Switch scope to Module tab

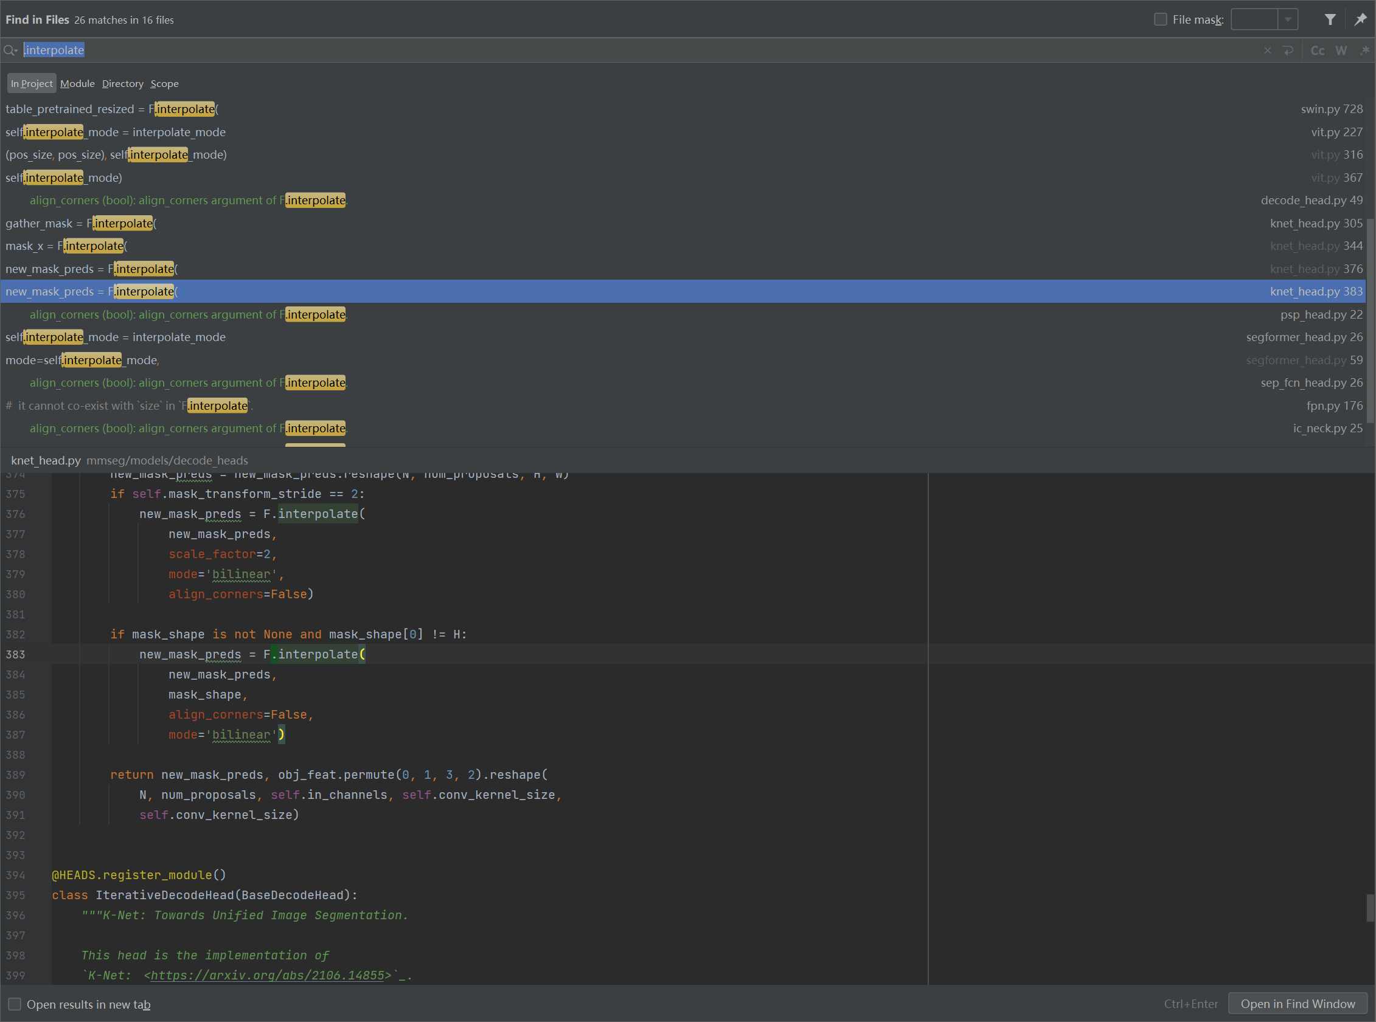pyautogui.click(x=77, y=83)
